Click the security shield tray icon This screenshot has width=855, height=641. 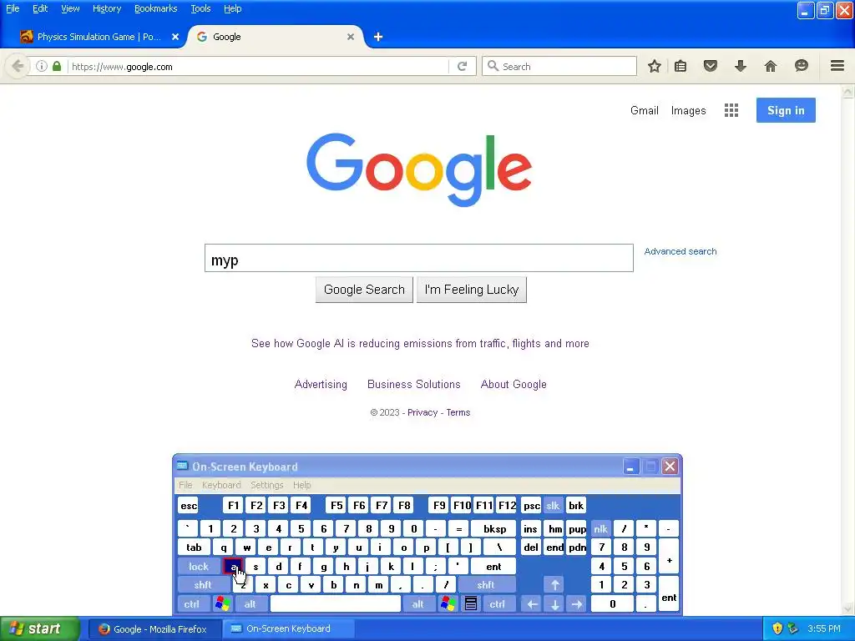[x=777, y=628]
